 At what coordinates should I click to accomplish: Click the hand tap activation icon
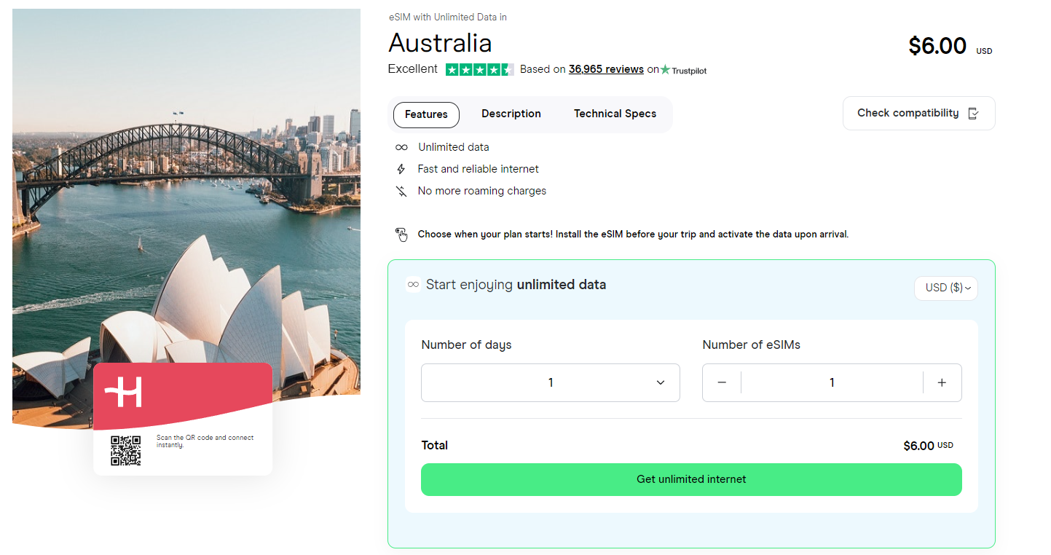tap(402, 234)
